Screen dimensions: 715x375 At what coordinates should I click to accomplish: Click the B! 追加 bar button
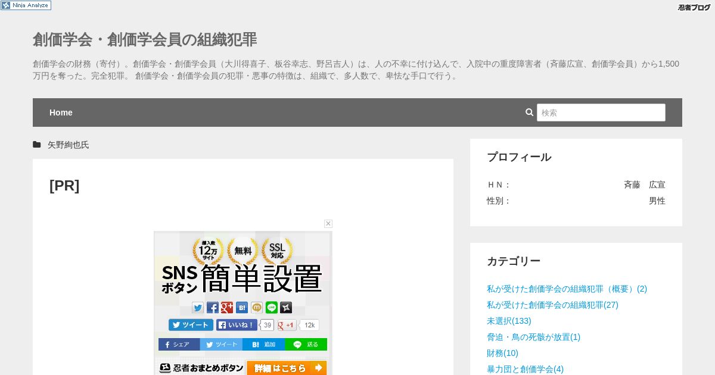click(263, 345)
